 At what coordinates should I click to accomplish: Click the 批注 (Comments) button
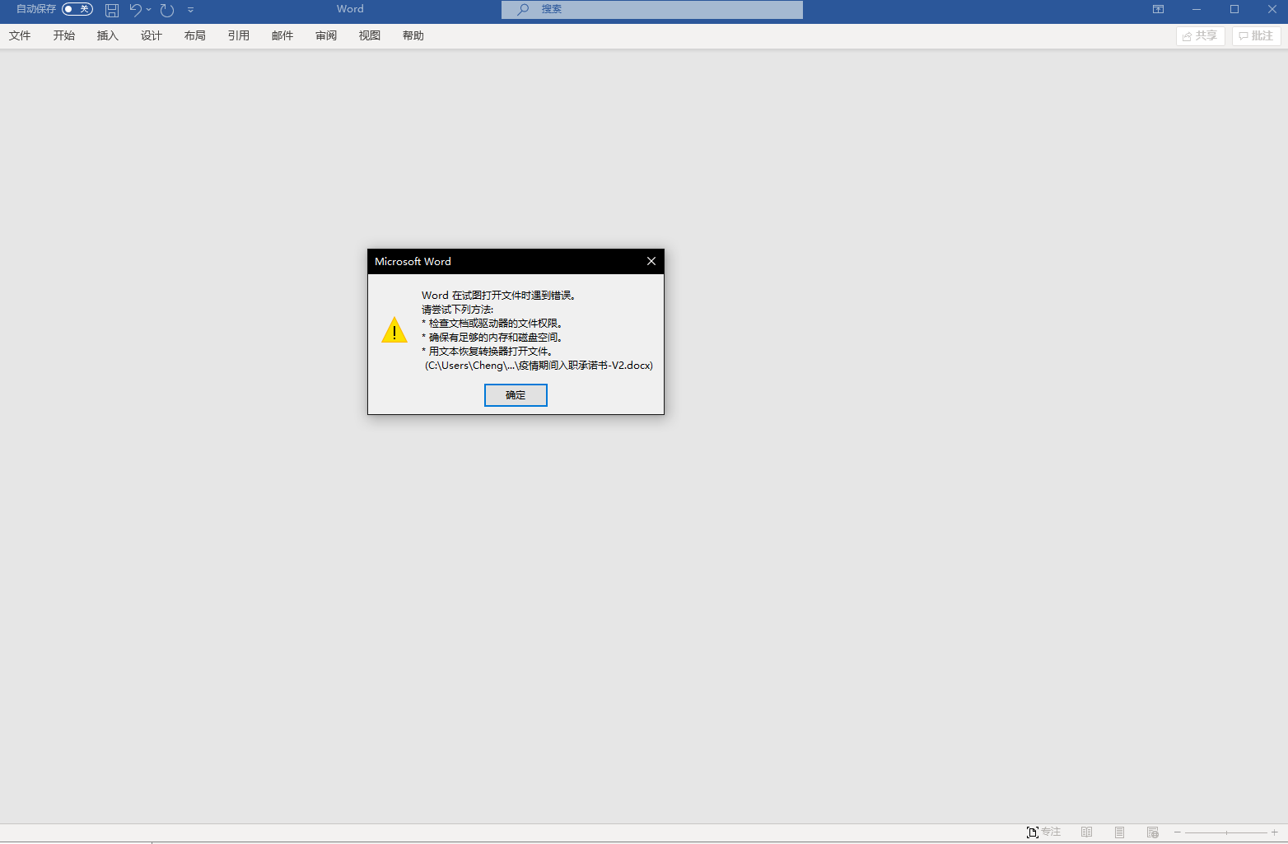click(1256, 35)
